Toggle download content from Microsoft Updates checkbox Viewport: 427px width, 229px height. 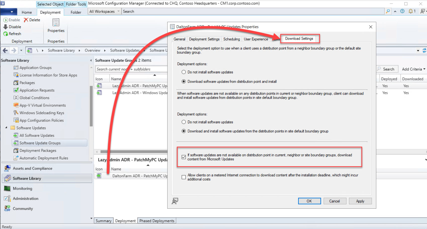[x=184, y=157]
